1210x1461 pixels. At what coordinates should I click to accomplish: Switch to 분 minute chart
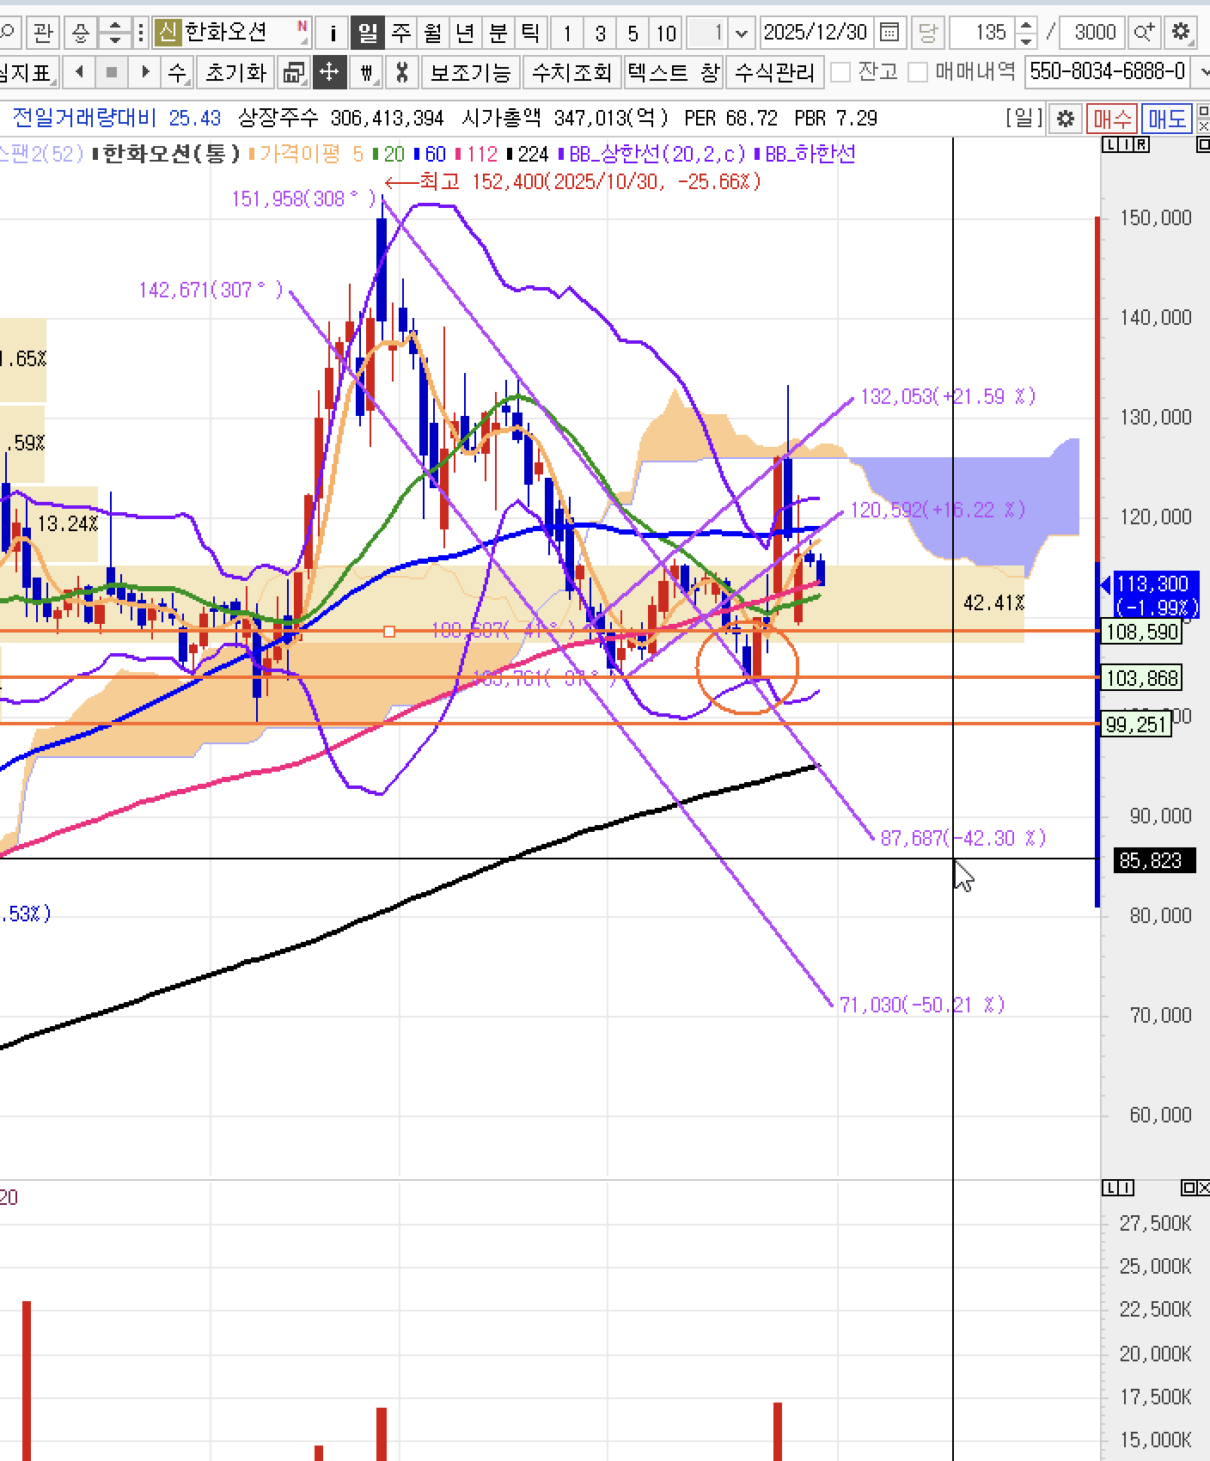[x=498, y=34]
